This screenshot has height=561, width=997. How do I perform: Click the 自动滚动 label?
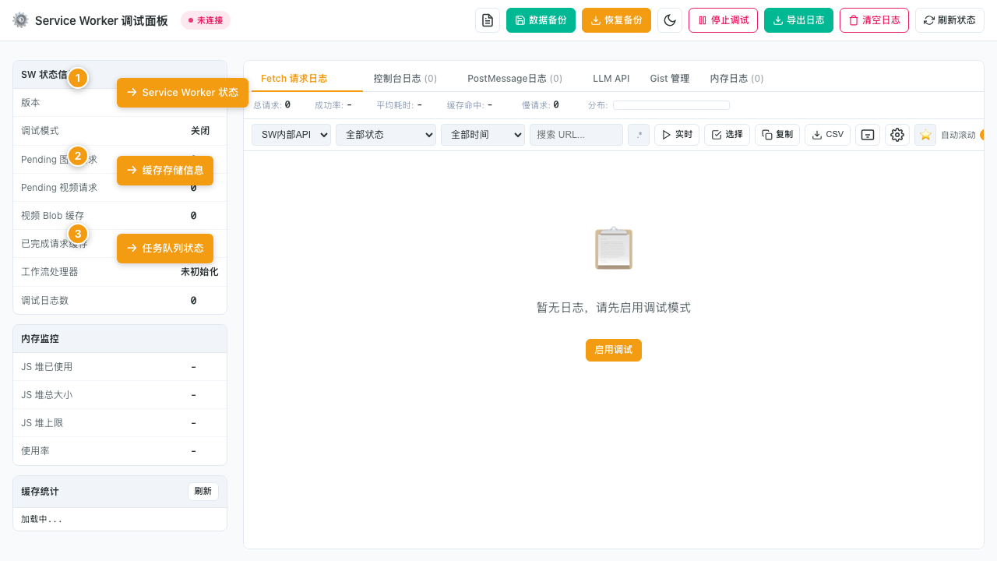pyautogui.click(x=958, y=135)
